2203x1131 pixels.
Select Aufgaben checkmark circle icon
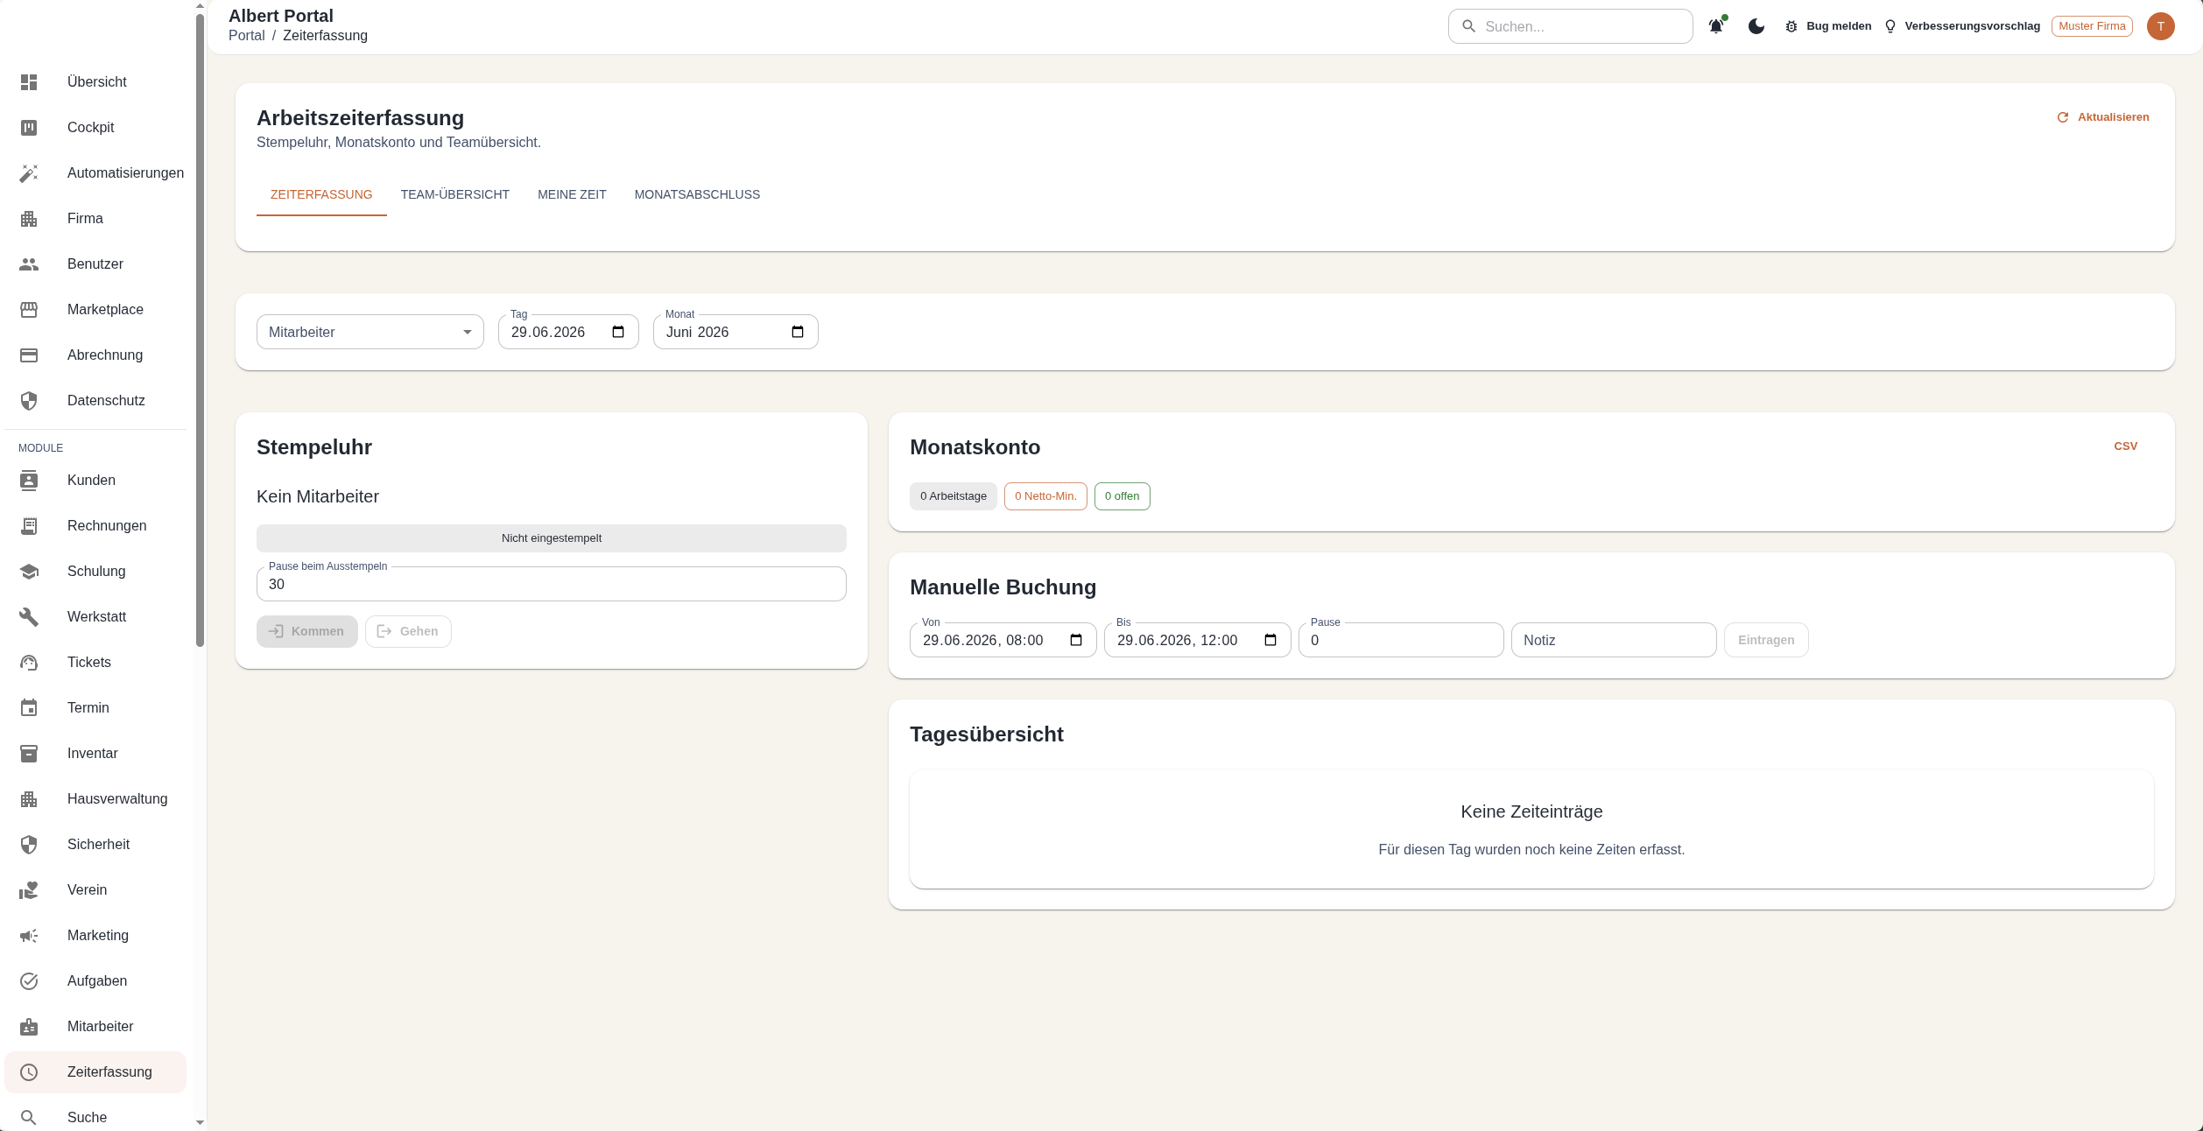point(29,981)
